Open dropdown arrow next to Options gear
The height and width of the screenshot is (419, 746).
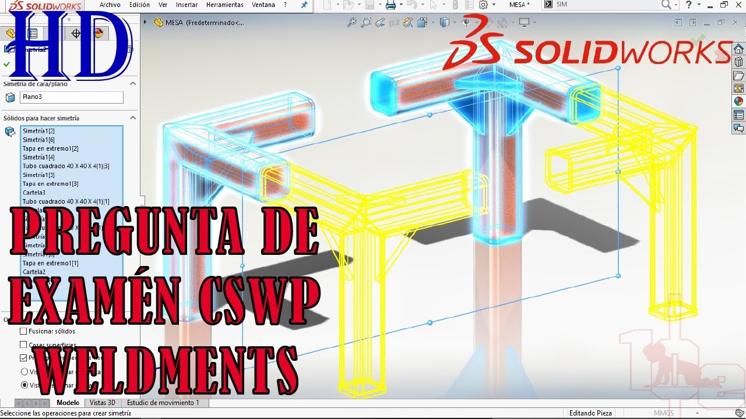494,5
